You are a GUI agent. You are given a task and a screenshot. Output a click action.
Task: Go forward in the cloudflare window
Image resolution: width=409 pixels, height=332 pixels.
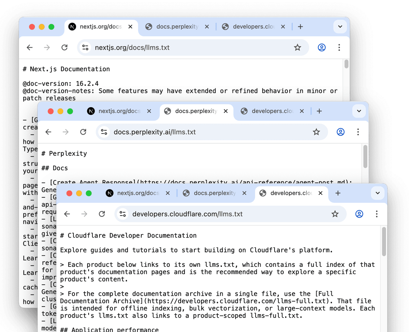pyautogui.click(x=84, y=214)
